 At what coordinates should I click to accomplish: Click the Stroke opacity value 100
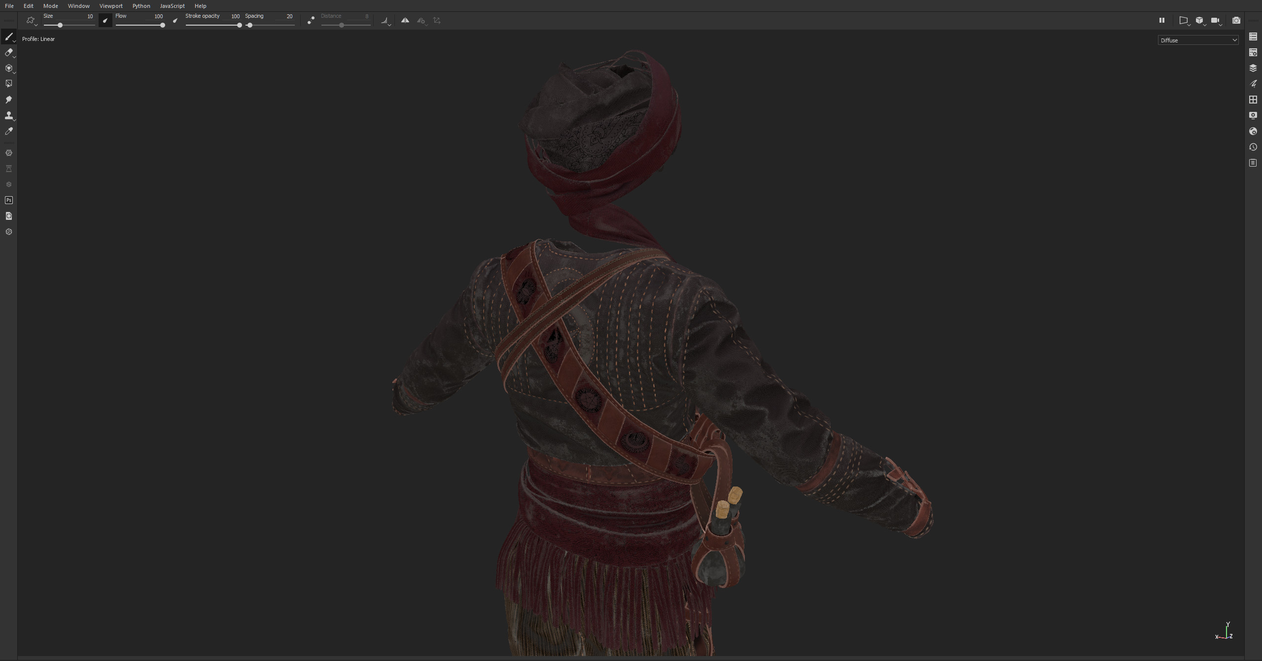point(235,16)
